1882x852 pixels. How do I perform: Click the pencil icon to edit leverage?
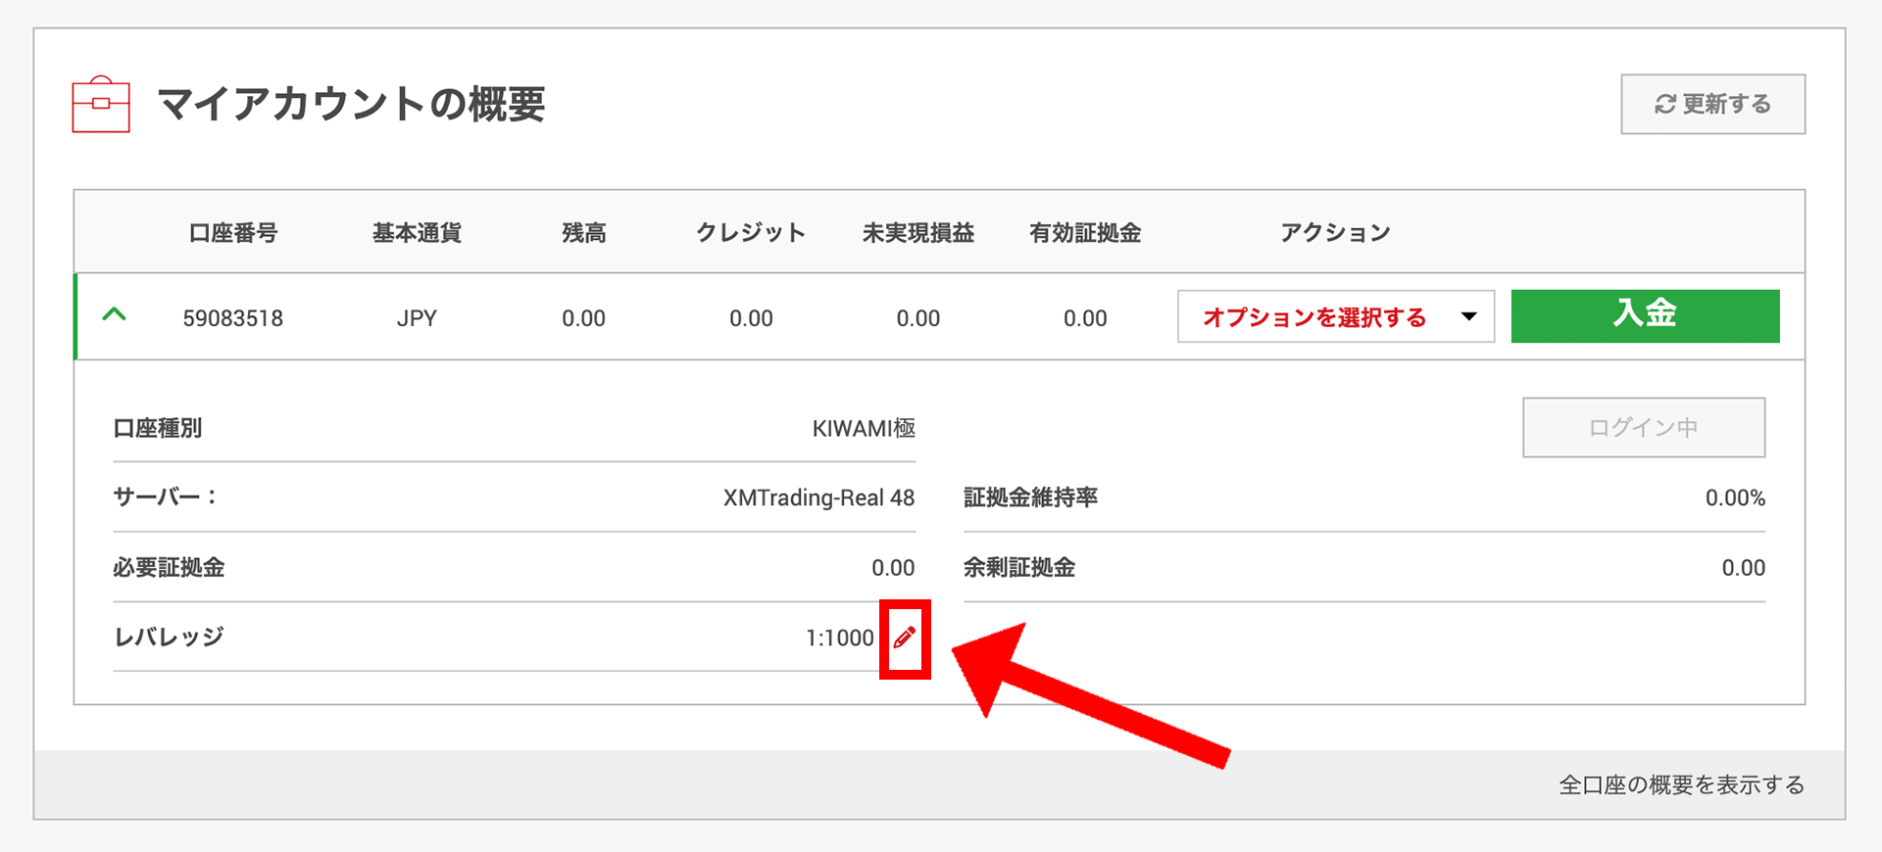pos(904,638)
